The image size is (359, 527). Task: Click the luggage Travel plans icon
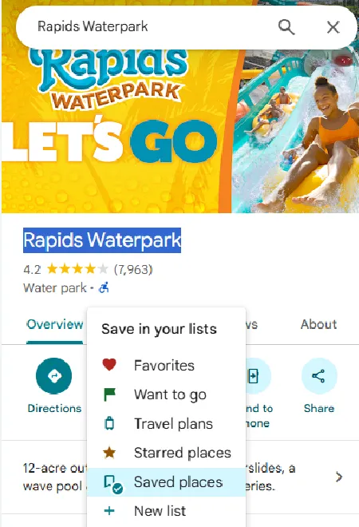click(x=109, y=423)
